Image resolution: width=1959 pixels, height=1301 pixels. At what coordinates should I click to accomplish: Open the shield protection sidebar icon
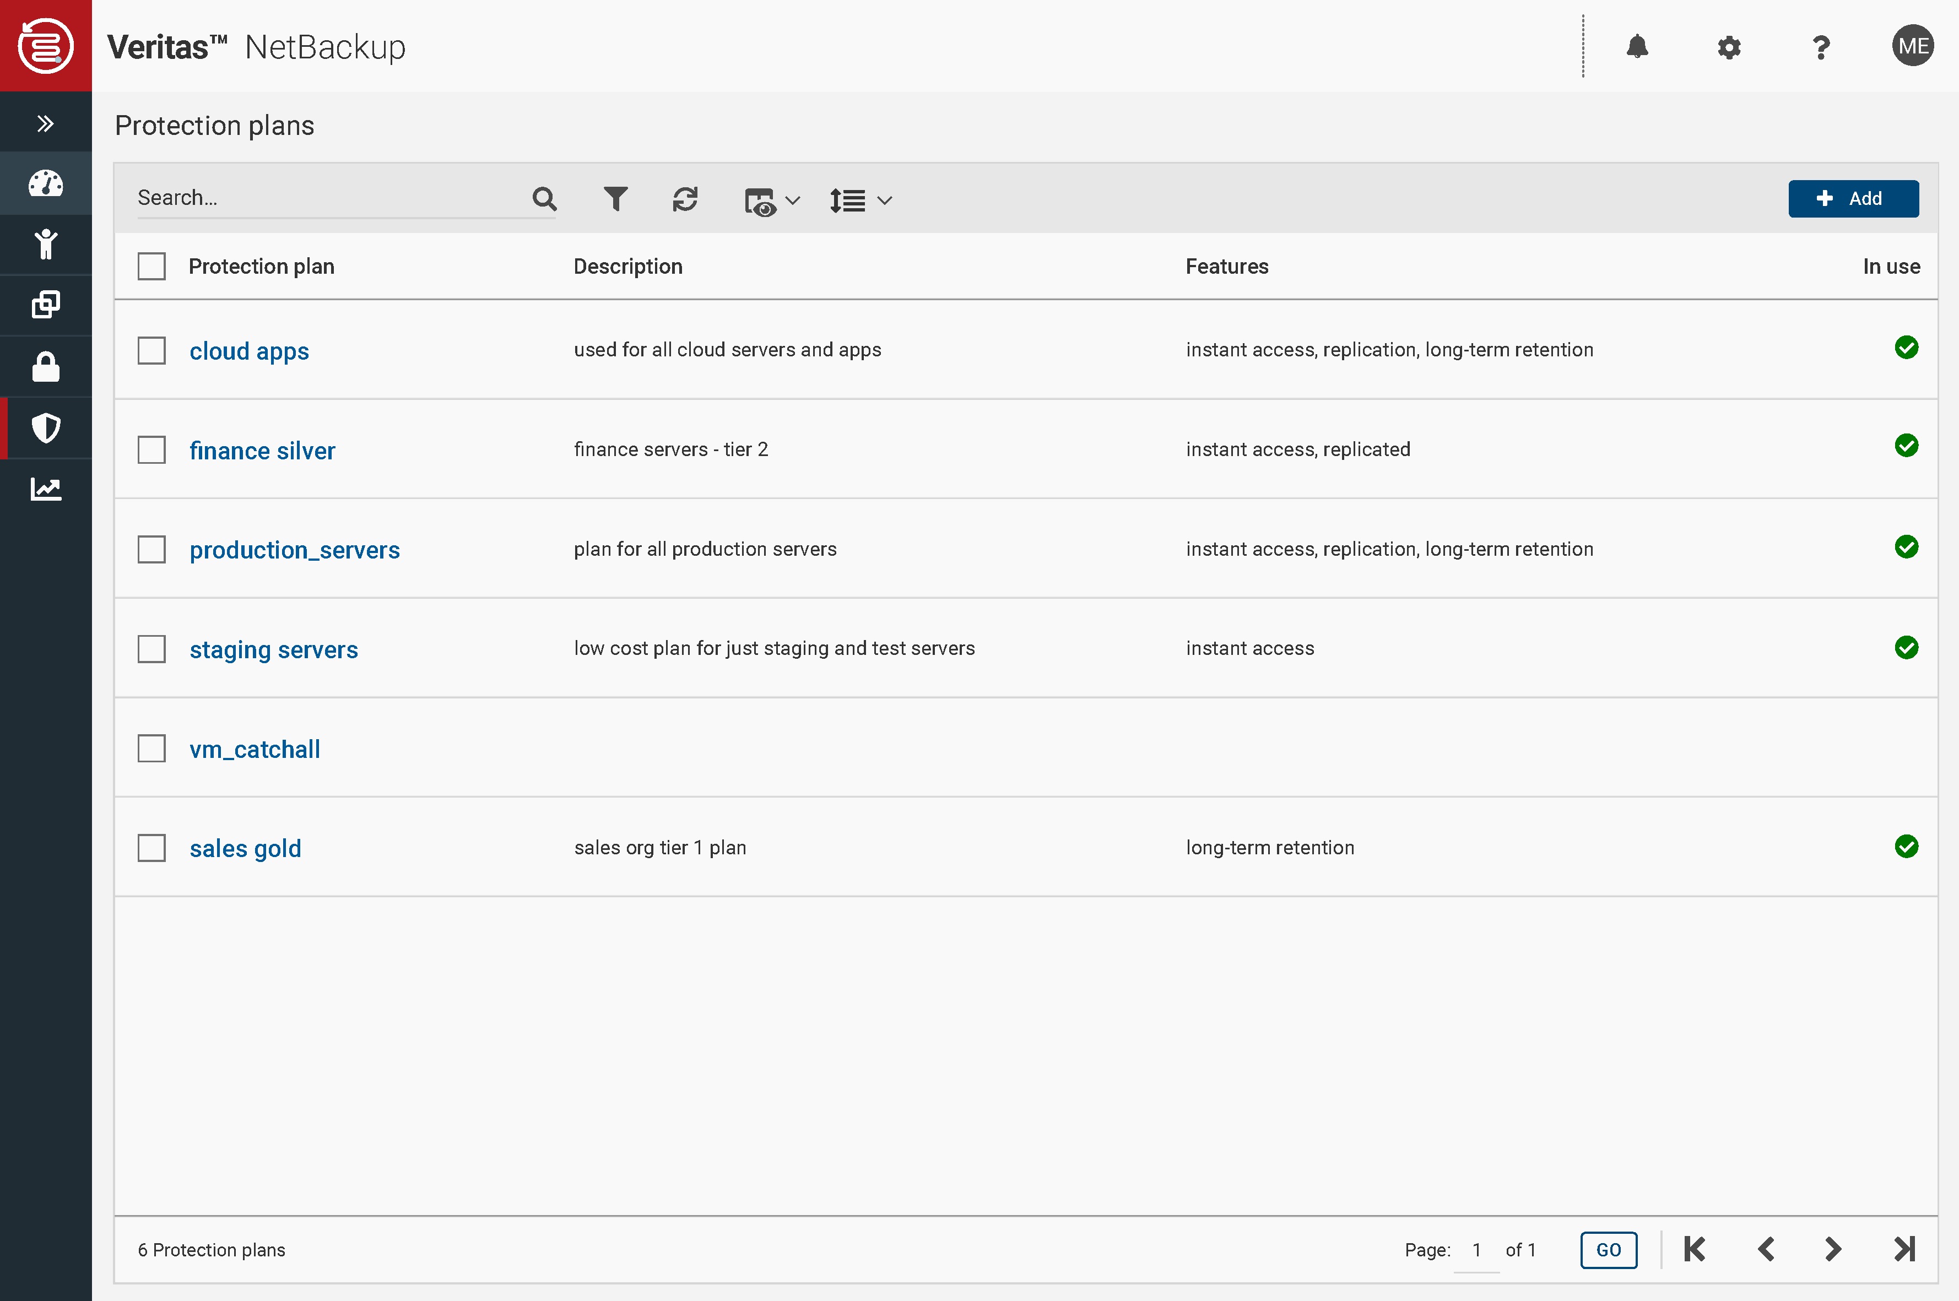click(46, 428)
